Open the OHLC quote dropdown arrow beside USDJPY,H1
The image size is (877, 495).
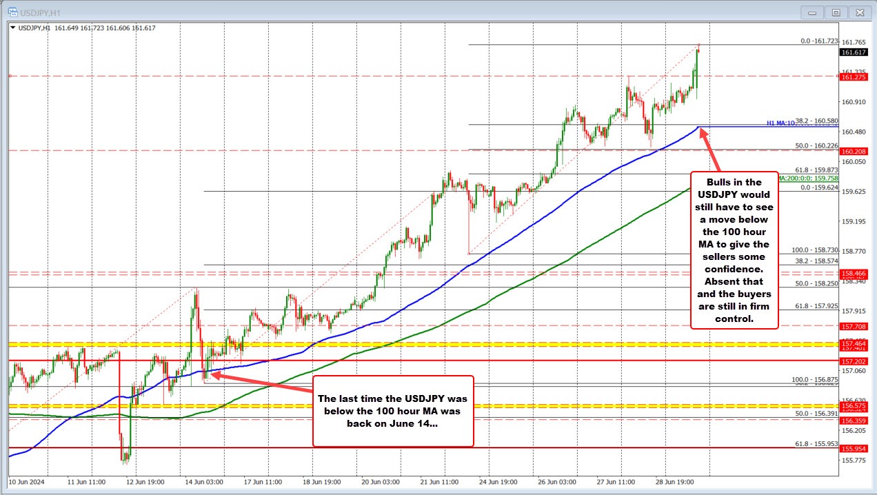click(13, 28)
